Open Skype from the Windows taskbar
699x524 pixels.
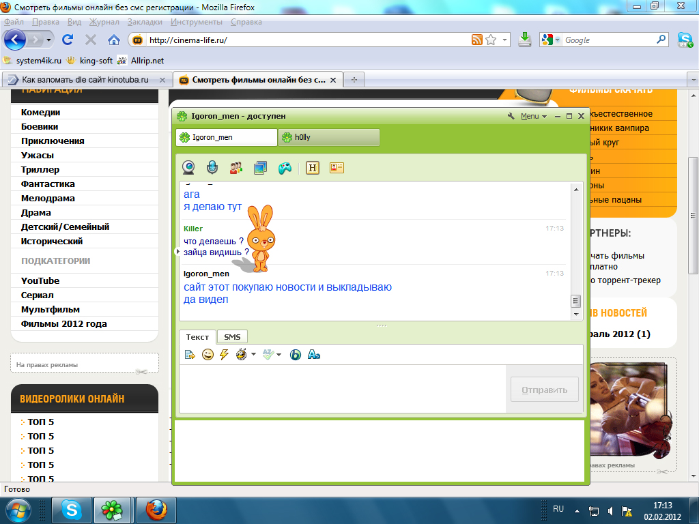coord(72,510)
